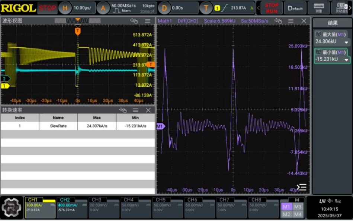Select the orange trigger level marker on right edge
353x221 pixels.
click(150, 65)
